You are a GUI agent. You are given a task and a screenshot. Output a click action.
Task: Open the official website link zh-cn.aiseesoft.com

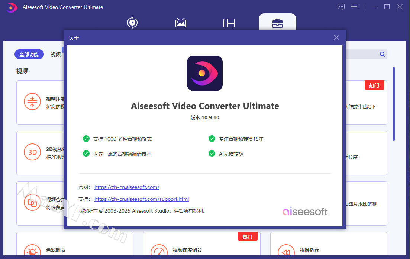(127, 187)
